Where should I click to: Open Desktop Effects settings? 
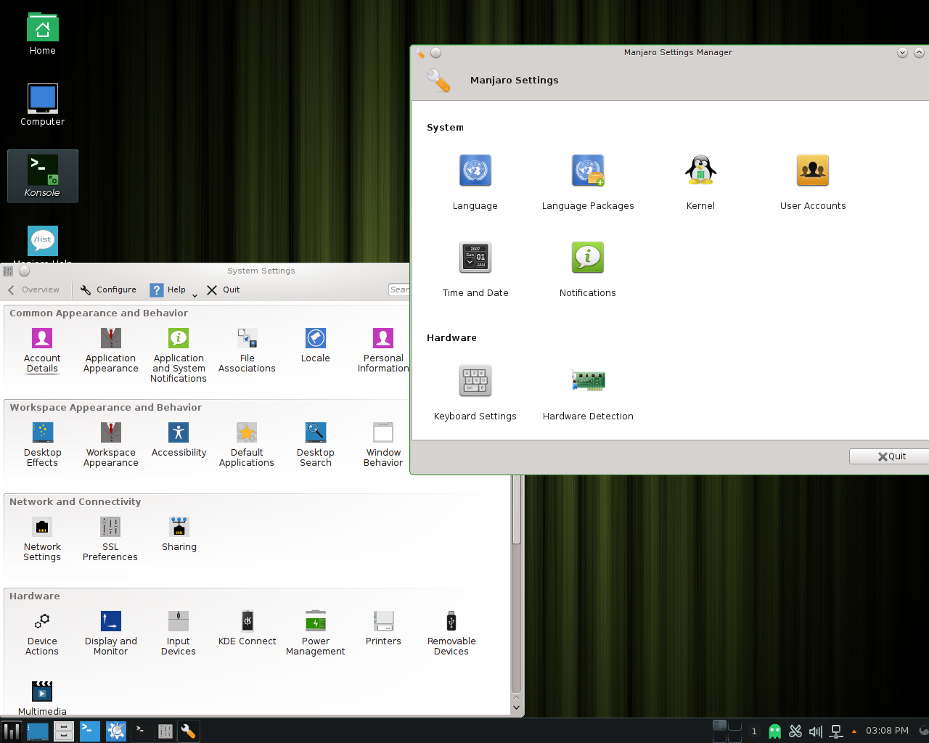tap(42, 445)
